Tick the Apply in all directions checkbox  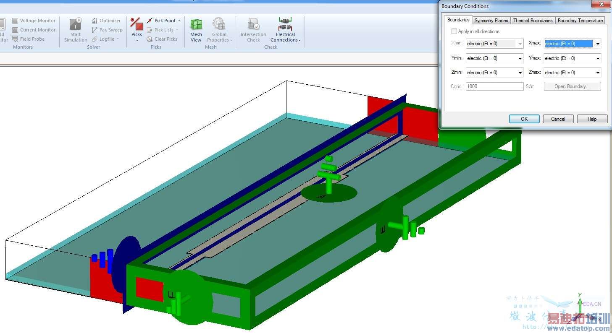[454, 31]
